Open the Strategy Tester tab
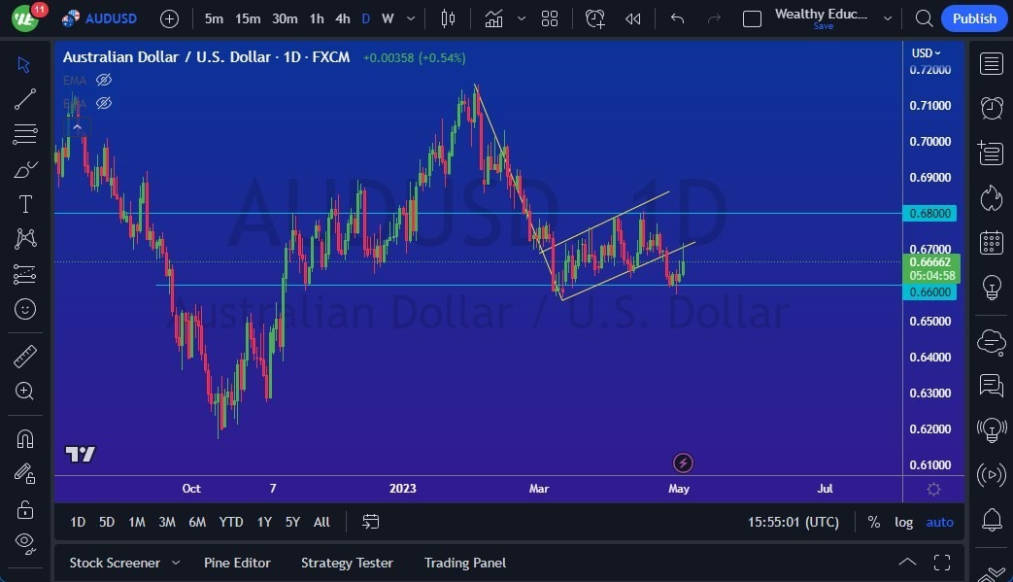This screenshot has width=1013, height=582. (x=347, y=563)
